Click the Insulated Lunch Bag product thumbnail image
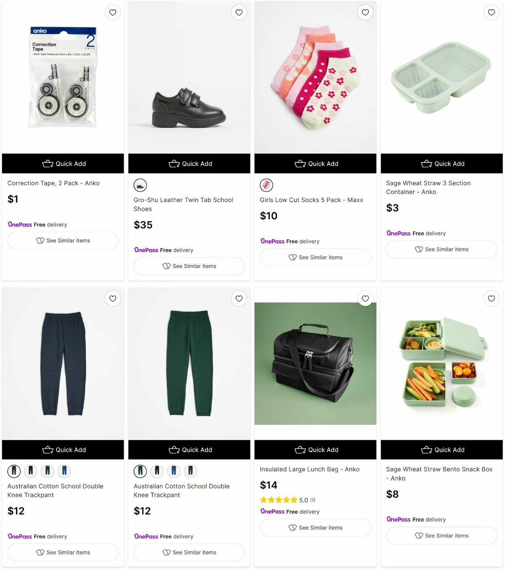 point(315,364)
